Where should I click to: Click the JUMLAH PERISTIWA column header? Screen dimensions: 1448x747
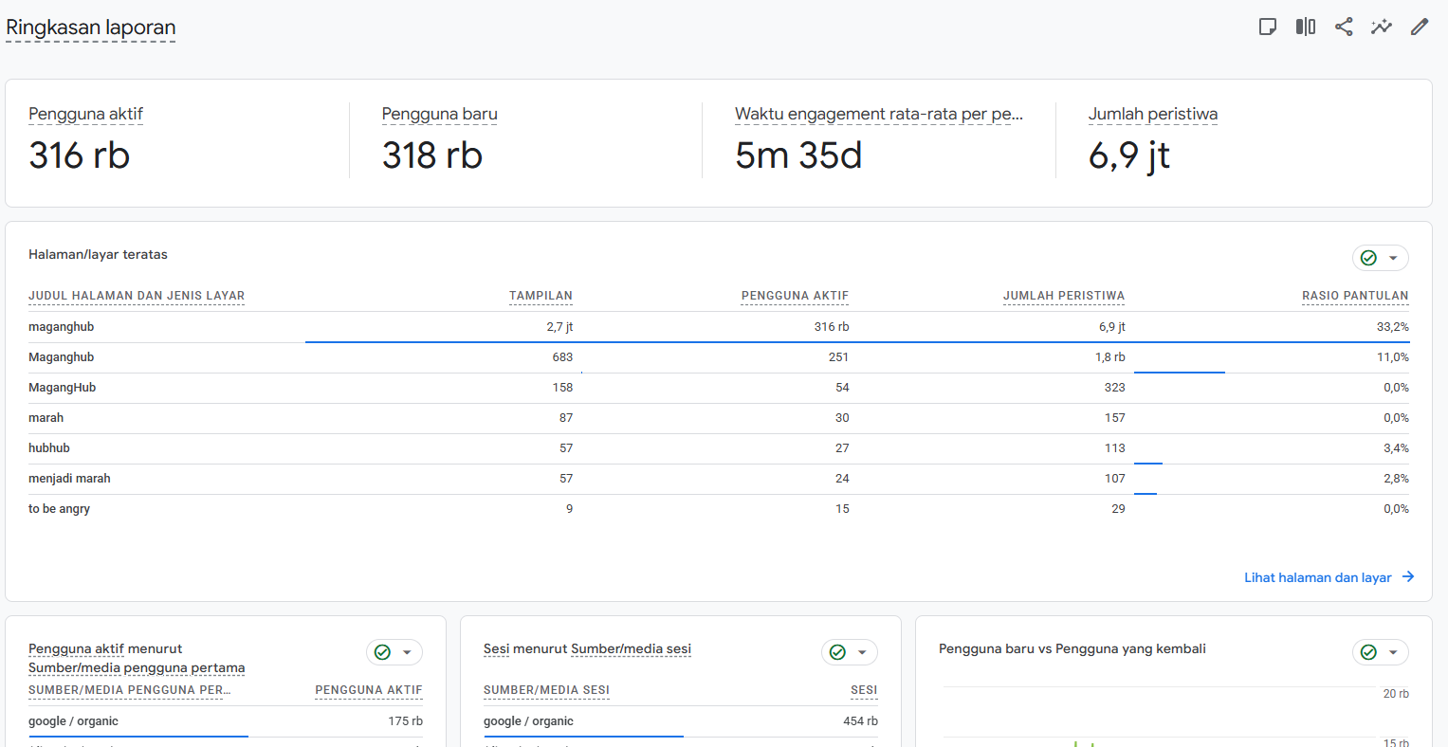point(1064,296)
